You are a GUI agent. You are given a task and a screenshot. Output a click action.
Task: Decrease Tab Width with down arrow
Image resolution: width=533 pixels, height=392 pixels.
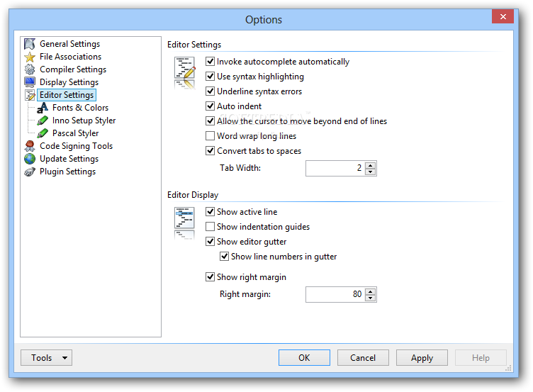(371, 172)
